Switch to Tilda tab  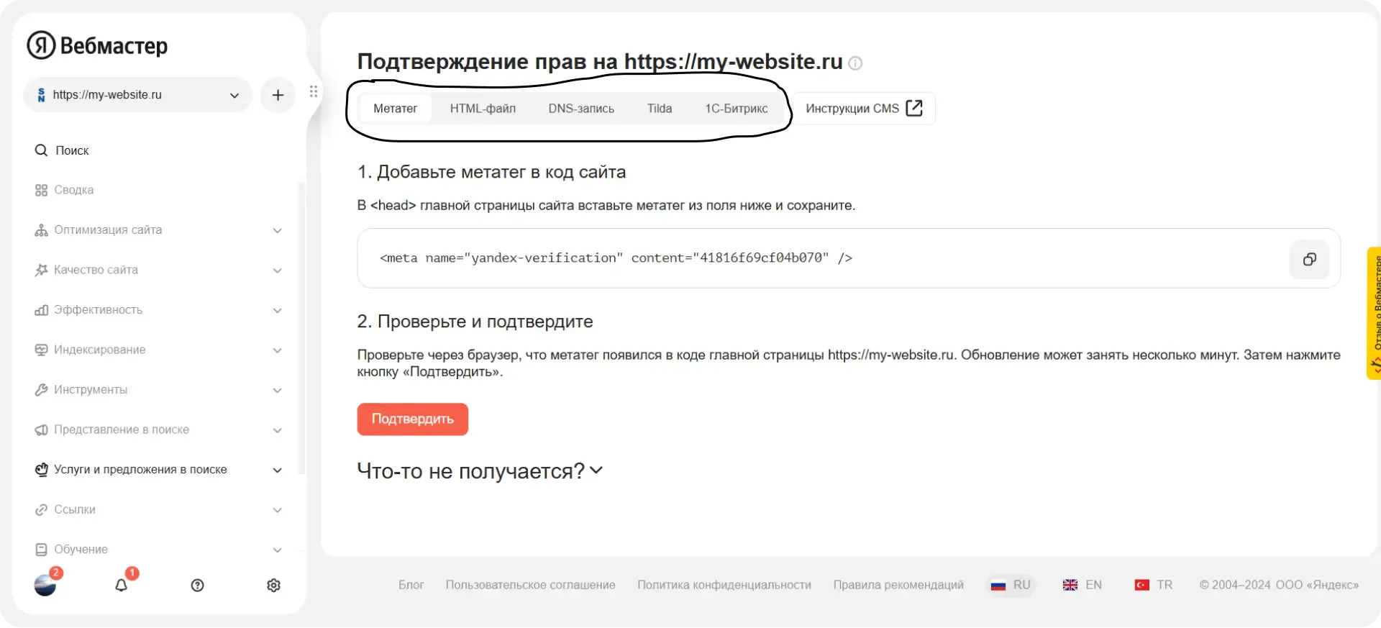pos(660,109)
